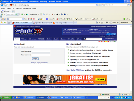Expand the Print button dropdown arrow

click(109, 23)
